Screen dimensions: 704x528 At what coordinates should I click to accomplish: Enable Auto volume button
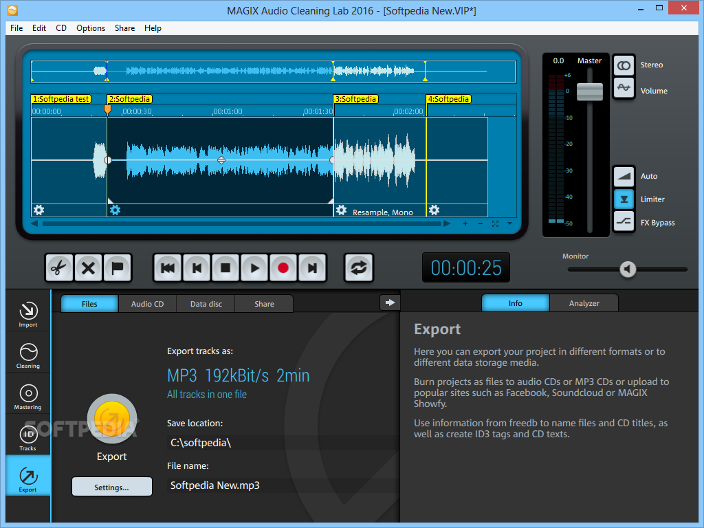(624, 176)
